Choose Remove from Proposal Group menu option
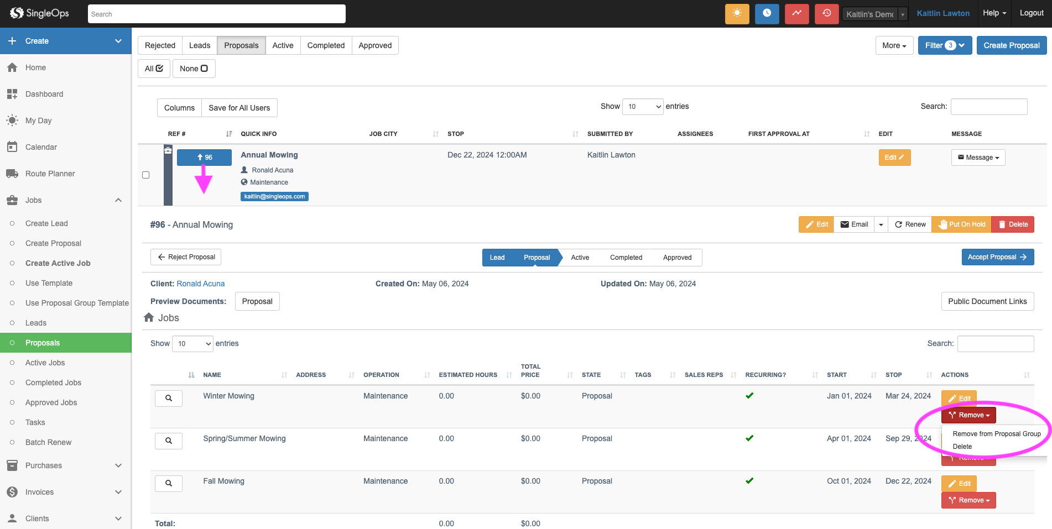Image resolution: width=1052 pixels, height=529 pixels. pos(996,434)
